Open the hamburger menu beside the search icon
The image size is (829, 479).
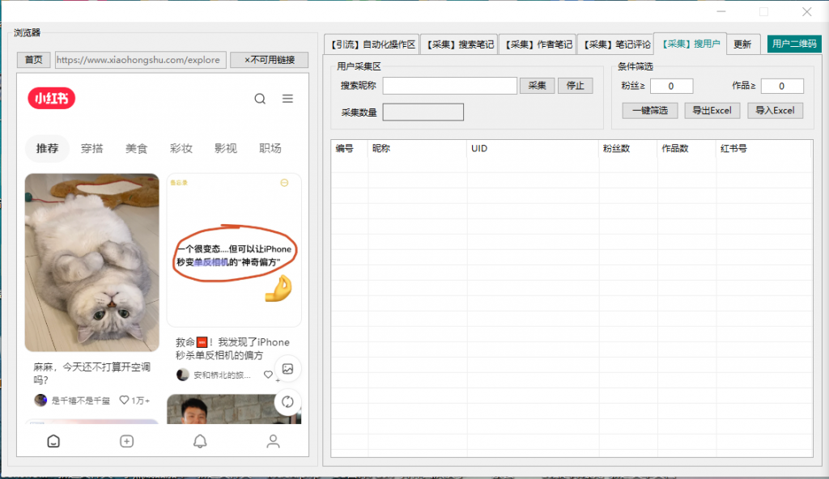pyautogui.click(x=287, y=98)
